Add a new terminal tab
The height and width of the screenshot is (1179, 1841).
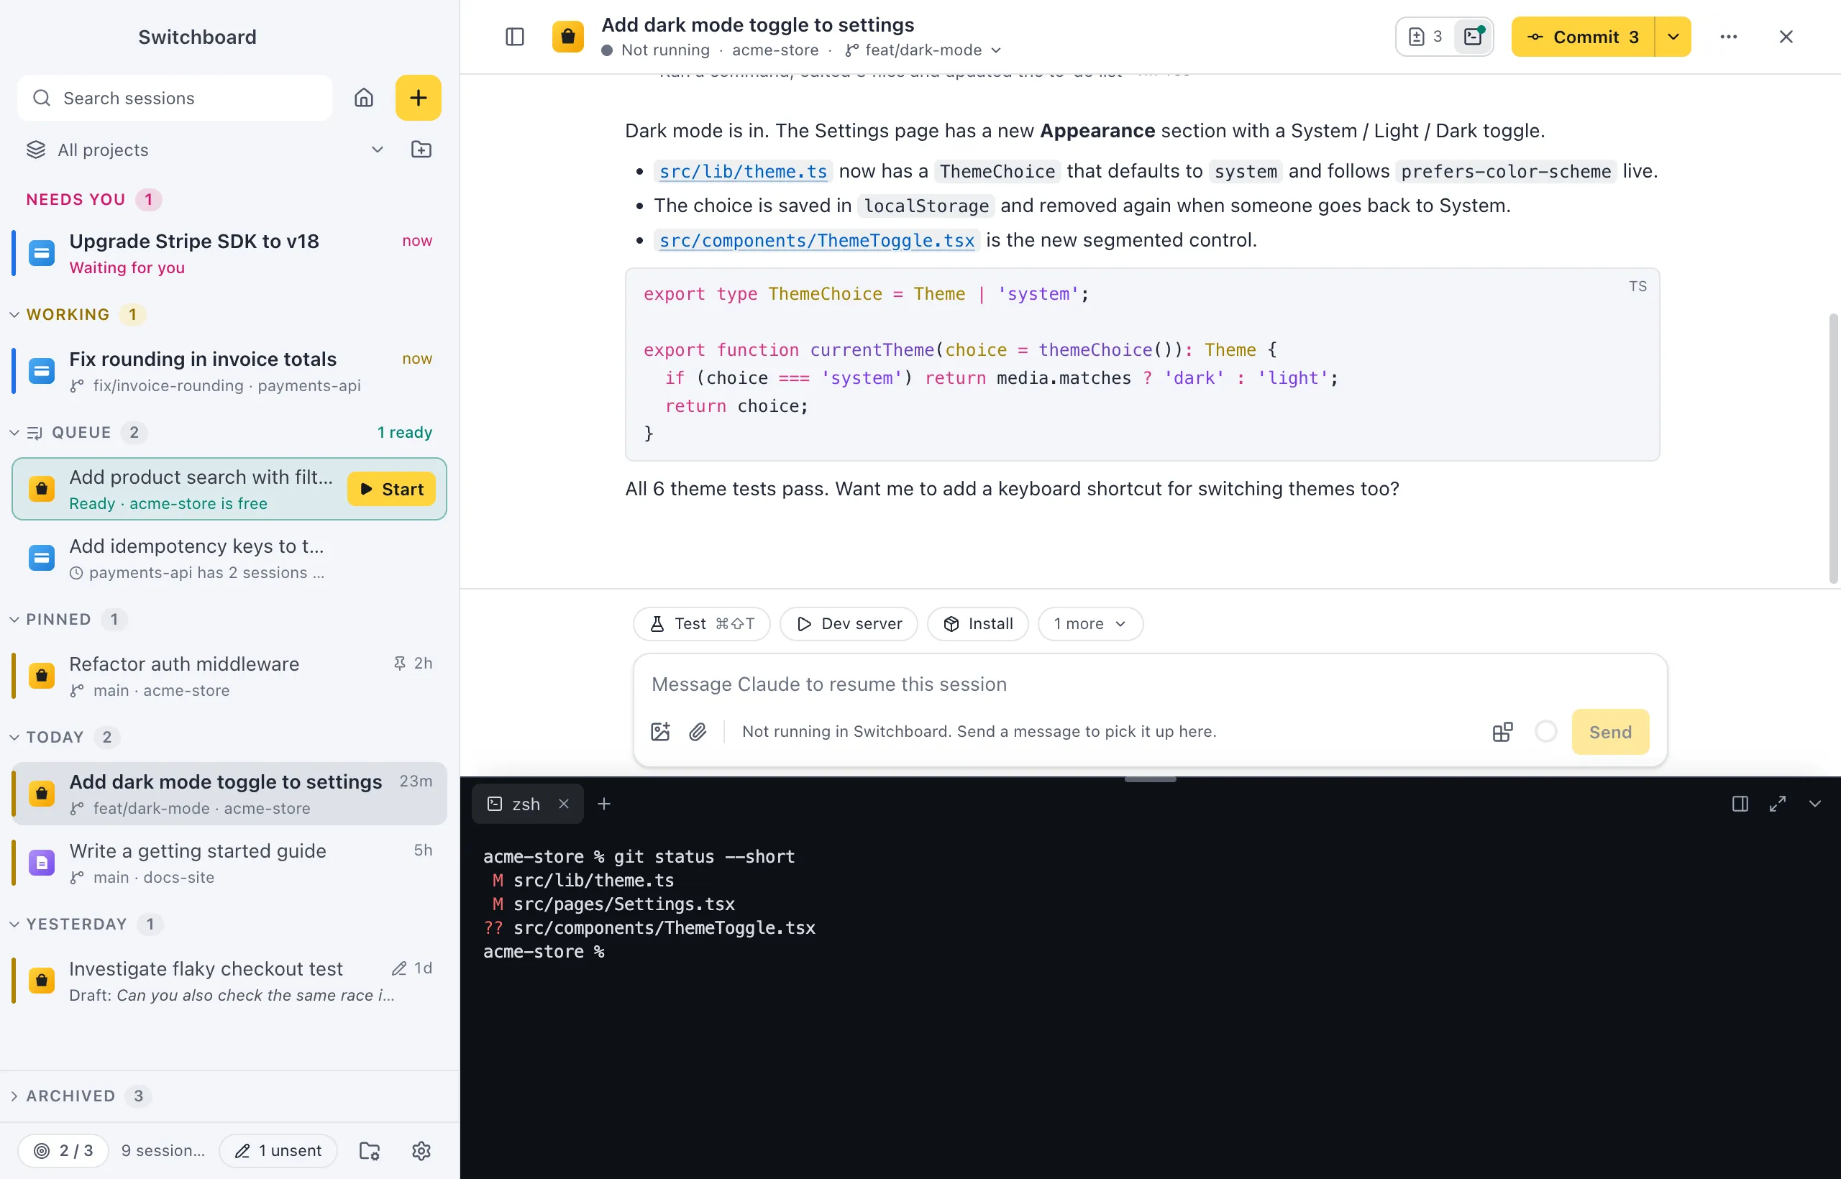[x=604, y=804]
